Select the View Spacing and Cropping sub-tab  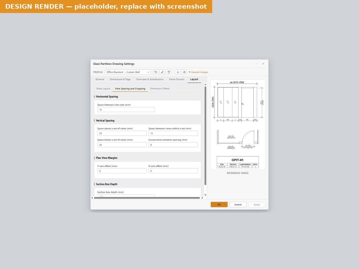coord(130,89)
